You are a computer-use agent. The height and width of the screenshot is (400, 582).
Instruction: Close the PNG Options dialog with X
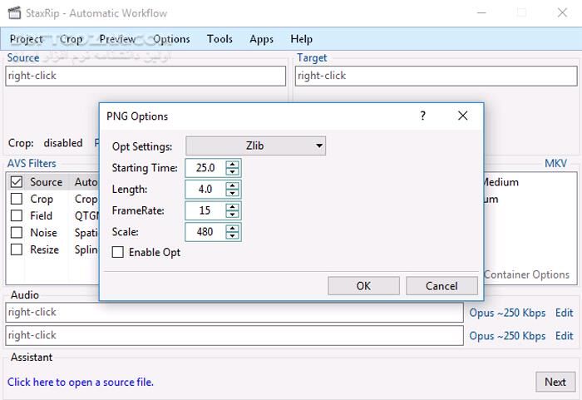tap(463, 116)
